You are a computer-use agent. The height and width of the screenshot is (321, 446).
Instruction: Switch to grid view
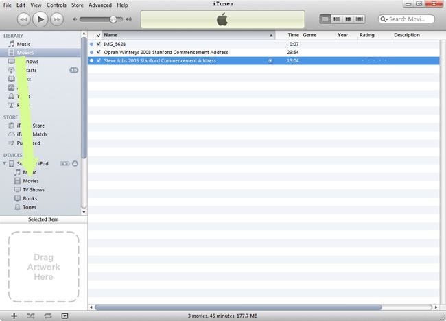(348, 19)
